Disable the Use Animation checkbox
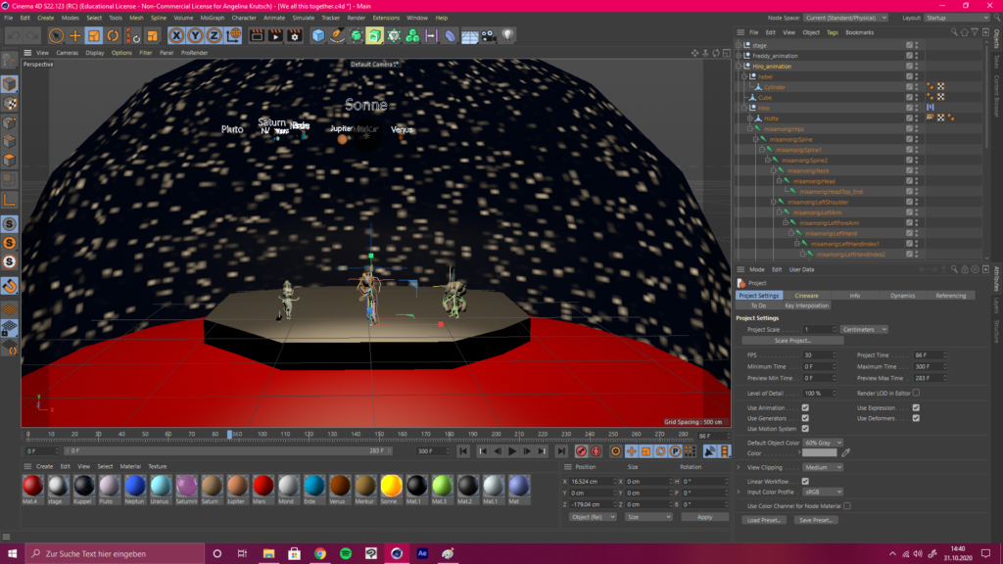This screenshot has width=1003, height=564. coord(805,407)
